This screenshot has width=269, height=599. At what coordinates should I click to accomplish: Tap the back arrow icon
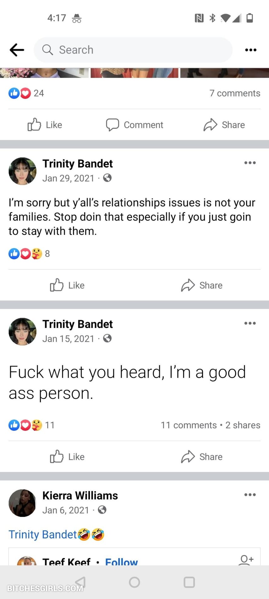pyautogui.click(x=17, y=50)
